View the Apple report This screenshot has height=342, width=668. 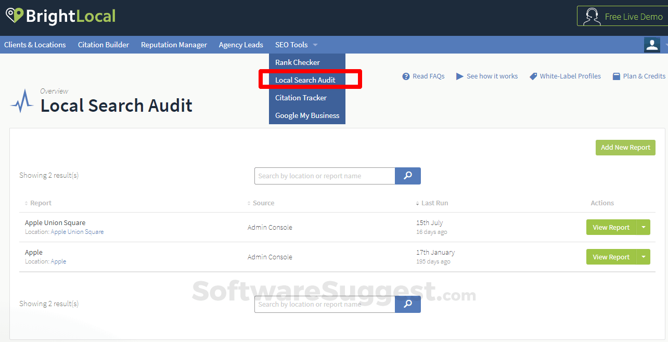(x=611, y=257)
